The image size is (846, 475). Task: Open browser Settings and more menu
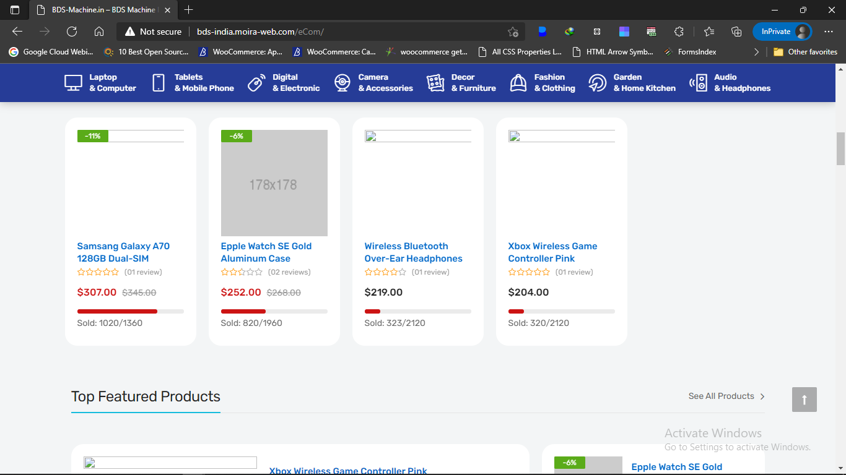point(829,32)
